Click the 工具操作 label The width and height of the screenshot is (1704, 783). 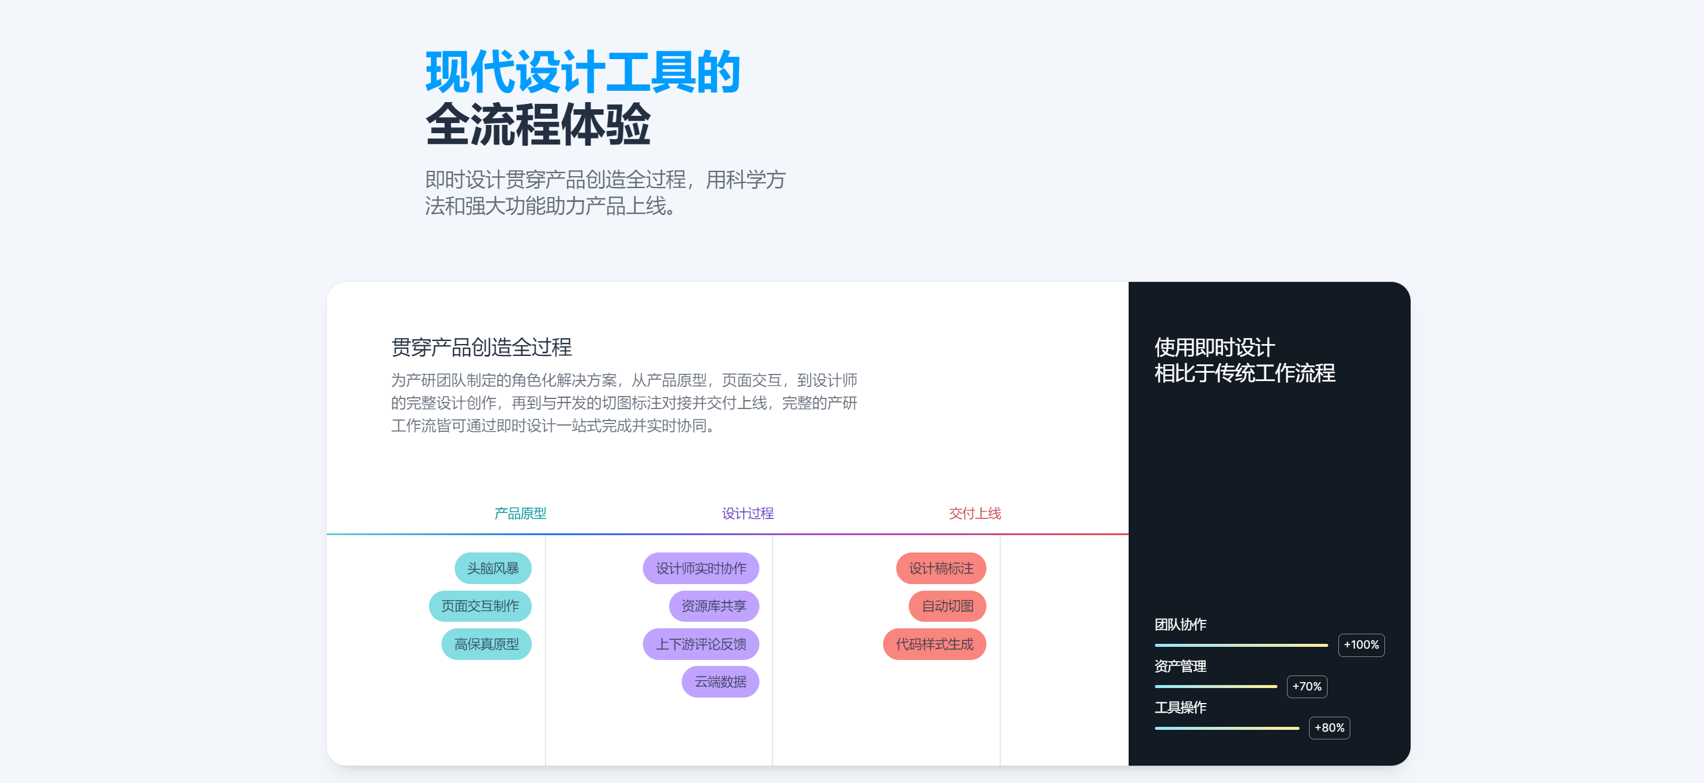point(1181,708)
